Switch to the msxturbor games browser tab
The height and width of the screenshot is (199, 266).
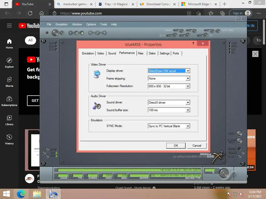tap(75, 4)
